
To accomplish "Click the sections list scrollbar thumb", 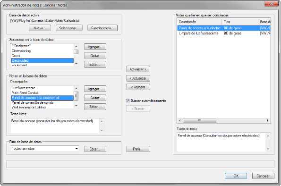I will [76, 51].
